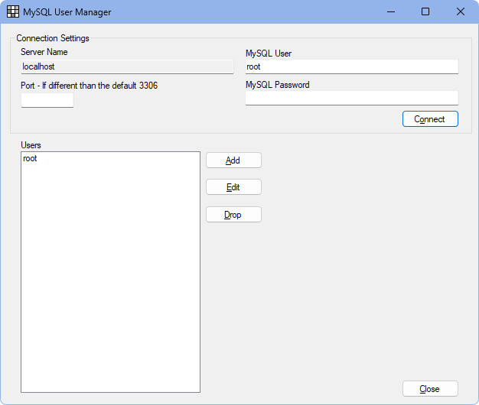Edit the selected user

click(x=233, y=187)
